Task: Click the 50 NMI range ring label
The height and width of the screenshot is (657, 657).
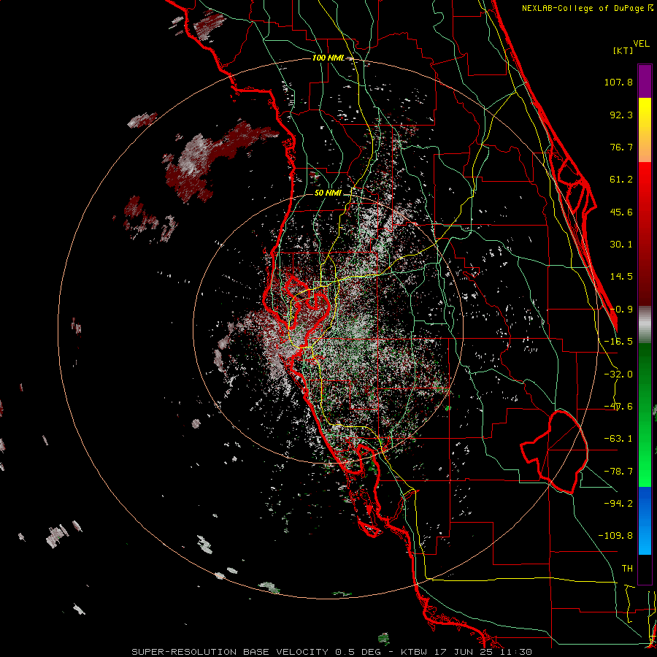Action: click(328, 193)
